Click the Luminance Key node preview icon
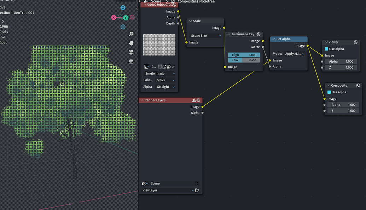 click(258, 34)
